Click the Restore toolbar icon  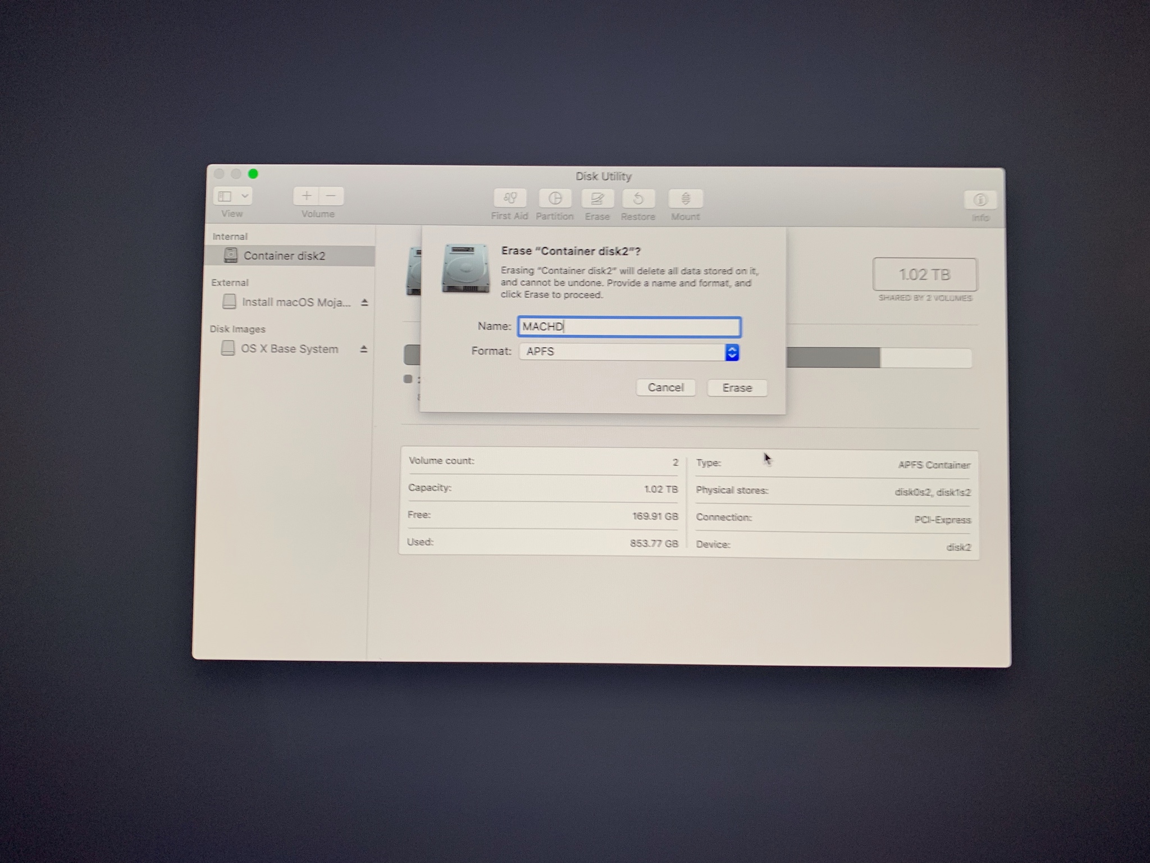638,199
